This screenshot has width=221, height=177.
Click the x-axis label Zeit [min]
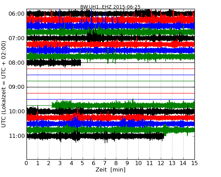[110, 170]
